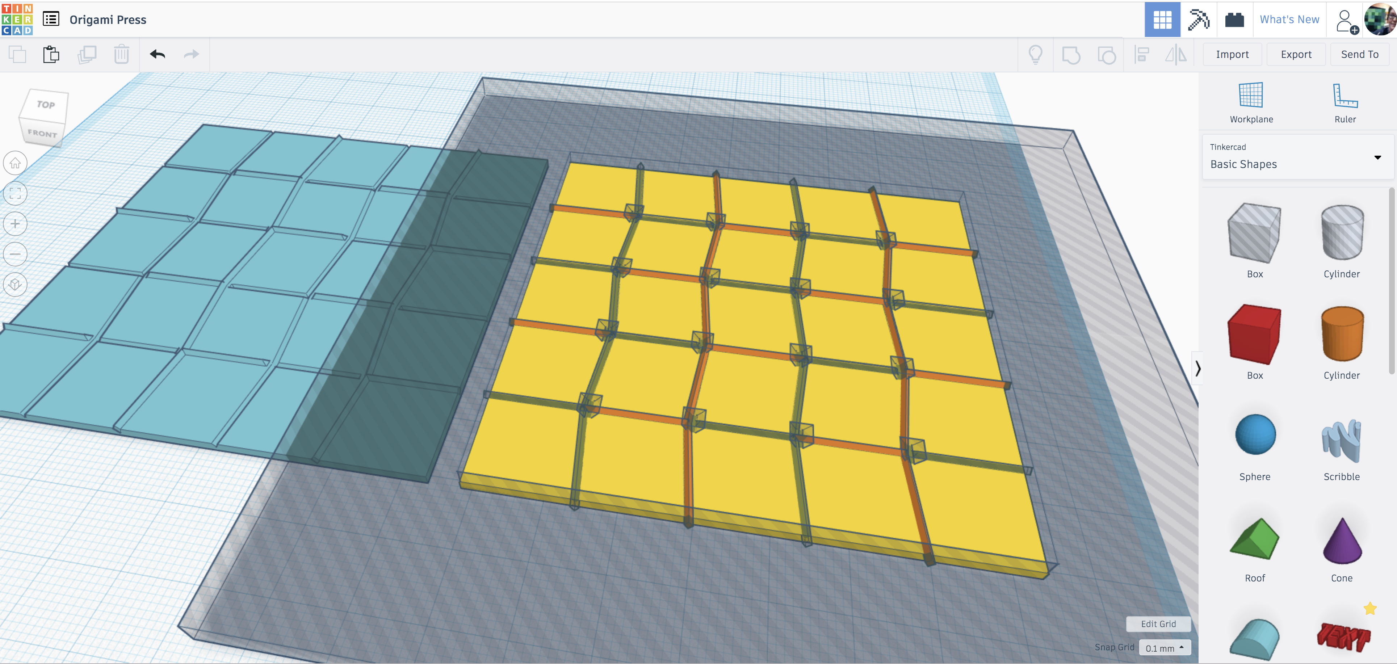Zoom out with the minus button
The width and height of the screenshot is (1397, 664).
15,254
